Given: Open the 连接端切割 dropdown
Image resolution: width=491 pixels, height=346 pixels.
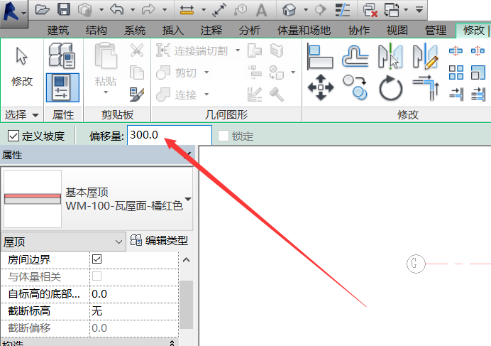Looking at the screenshot, I should 238,50.
